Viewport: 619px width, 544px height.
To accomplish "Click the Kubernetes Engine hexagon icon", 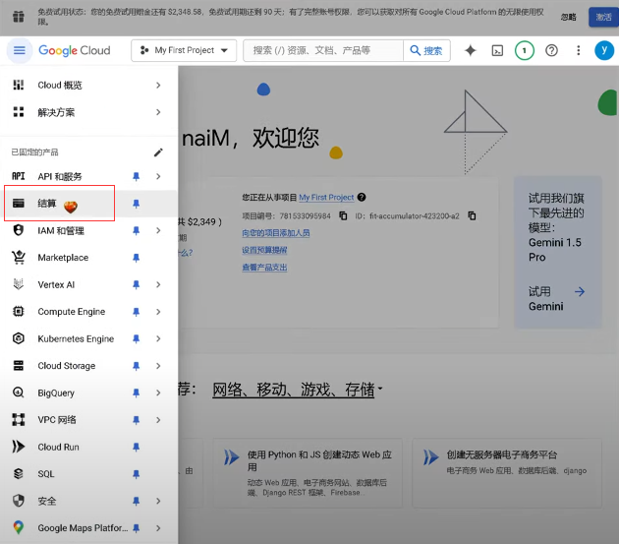I will click(18, 338).
